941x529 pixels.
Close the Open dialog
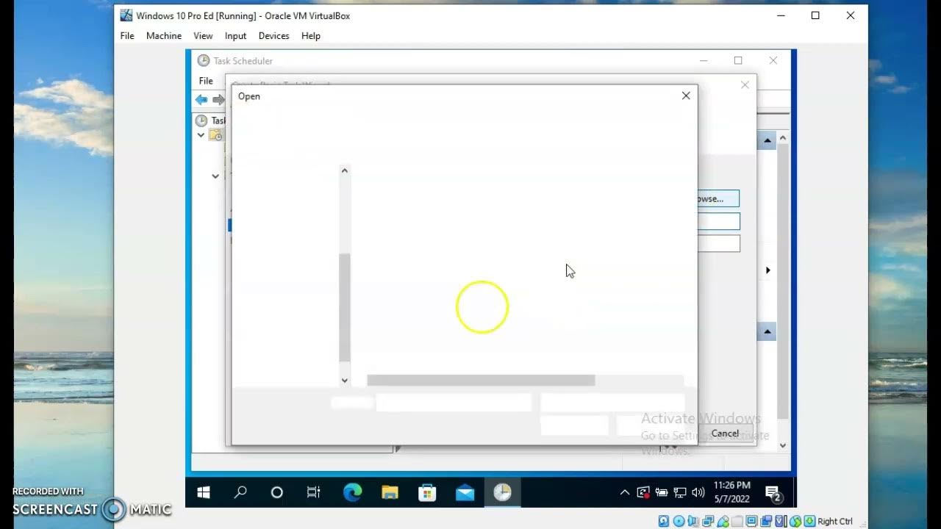click(686, 96)
